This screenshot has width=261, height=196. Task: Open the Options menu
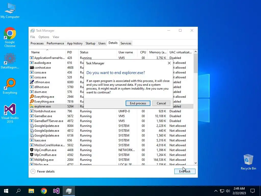(x=44, y=37)
